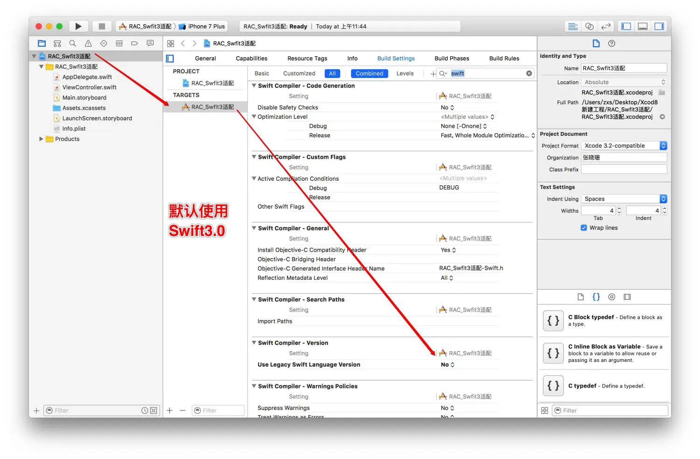
Task: Open the Debug navigator
Action: [x=119, y=43]
